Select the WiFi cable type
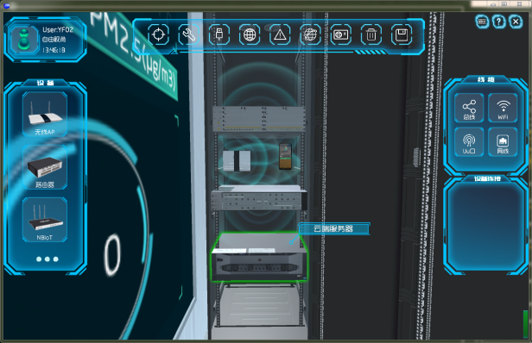This screenshot has width=532, height=343. pos(503,108)
